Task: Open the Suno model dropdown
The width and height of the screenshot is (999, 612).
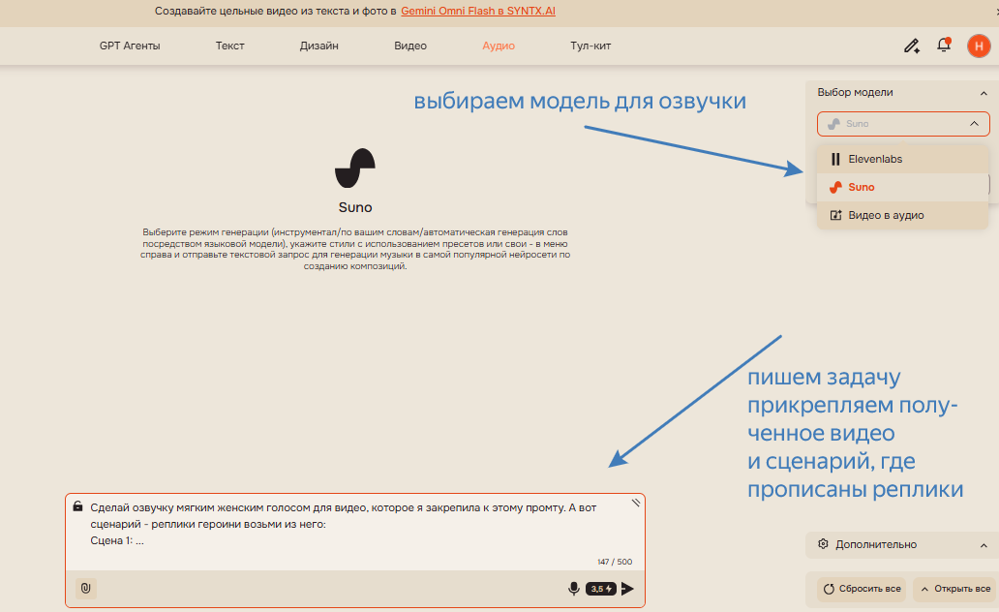Action: (903, 124)
